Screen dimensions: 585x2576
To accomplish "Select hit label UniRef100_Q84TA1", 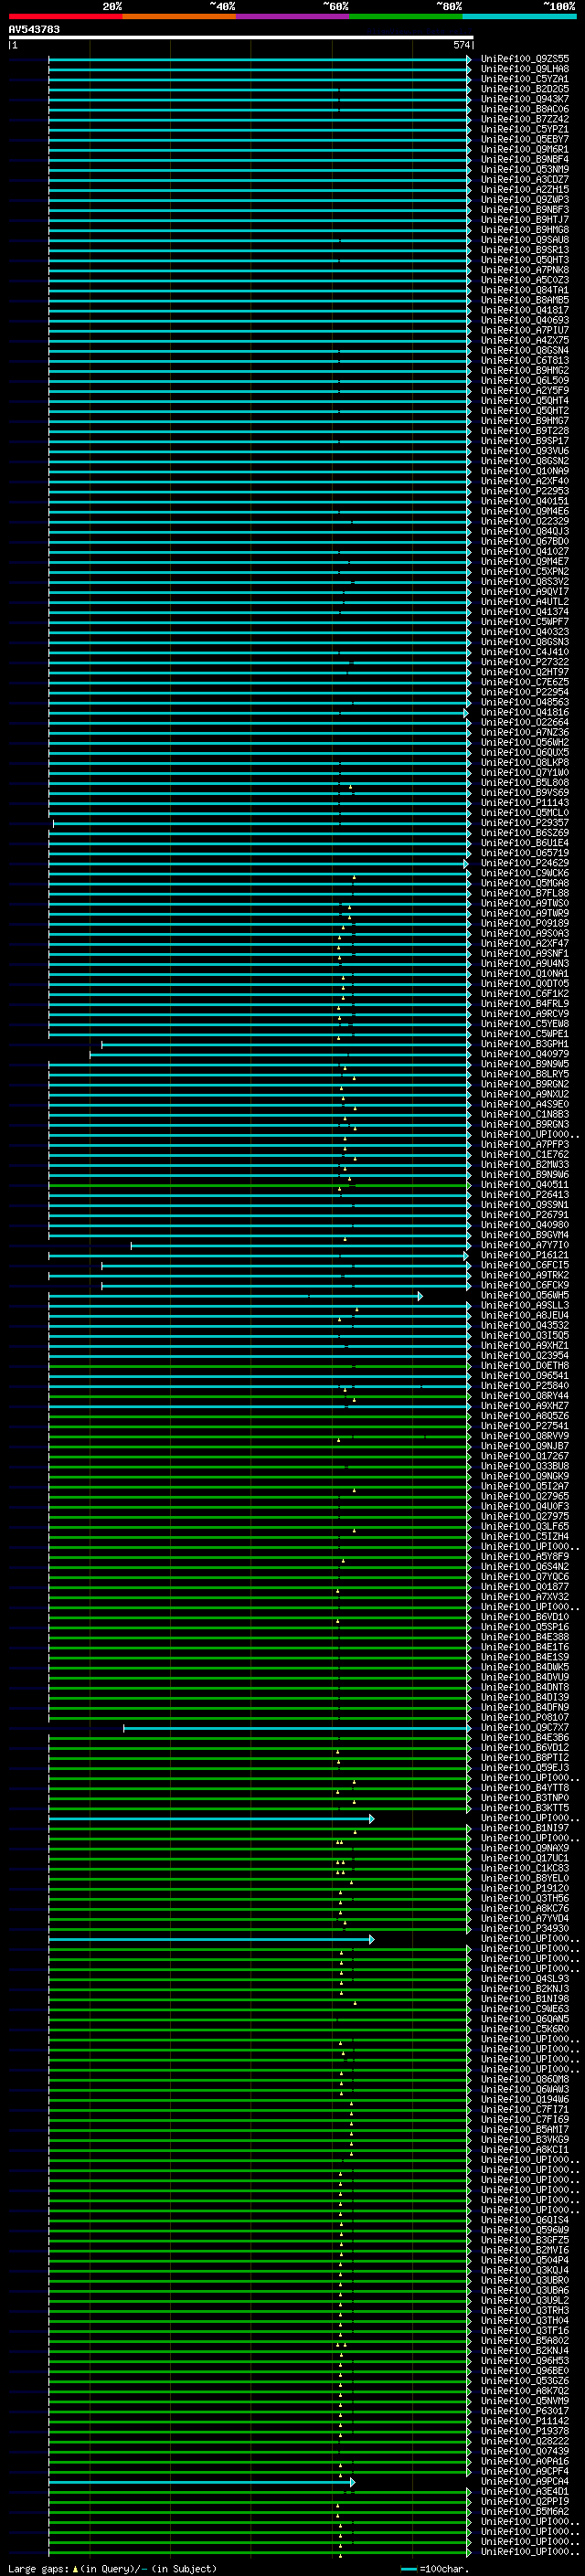I will point(525,290).
